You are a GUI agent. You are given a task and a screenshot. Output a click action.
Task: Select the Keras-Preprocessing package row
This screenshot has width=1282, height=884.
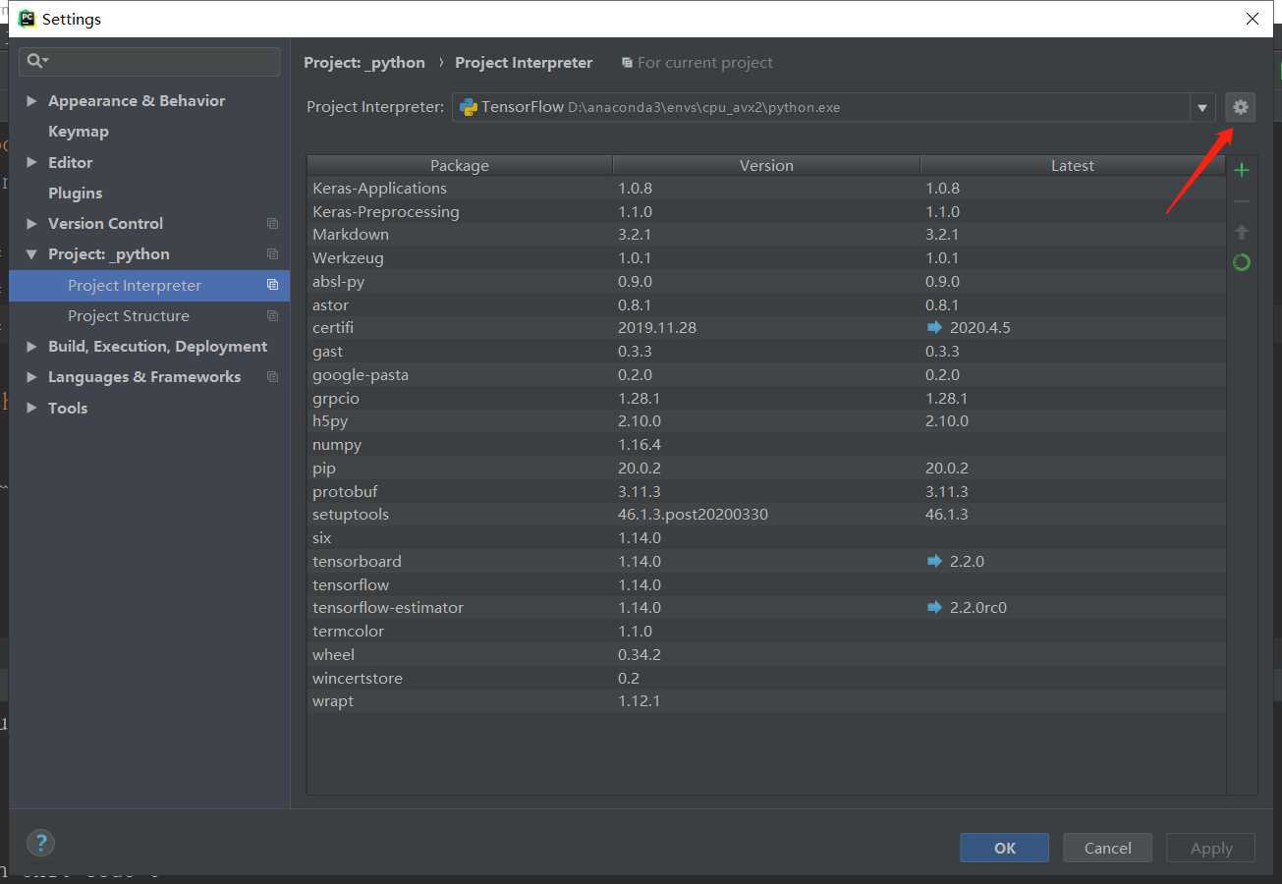click(766, 211)
